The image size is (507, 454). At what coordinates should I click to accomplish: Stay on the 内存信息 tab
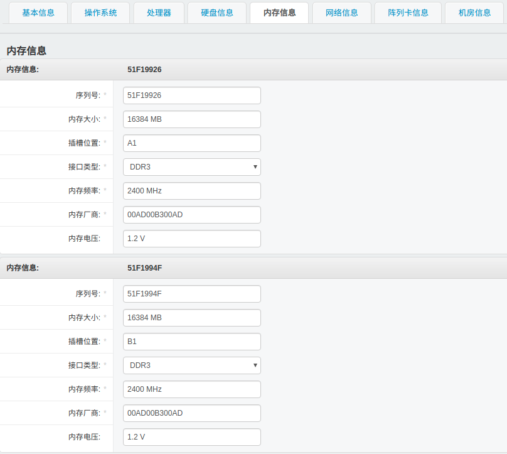tap(279, 13)
